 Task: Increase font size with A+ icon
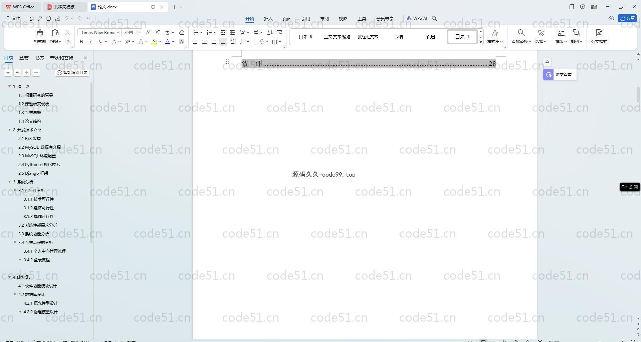click(149, 32)
